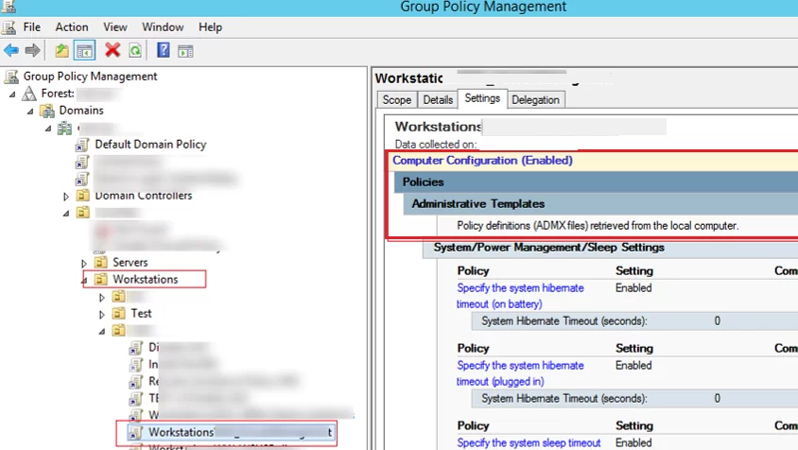Expand the Servers OU node
Viewport: 798px width, 450px height.
pyautogui.click(x=84, y=263)
